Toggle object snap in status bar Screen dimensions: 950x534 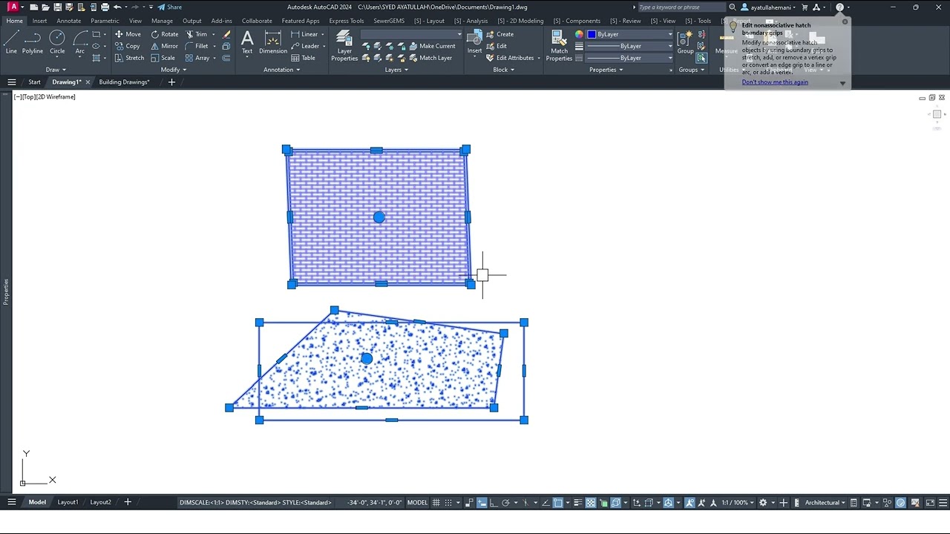coord(559,502)
